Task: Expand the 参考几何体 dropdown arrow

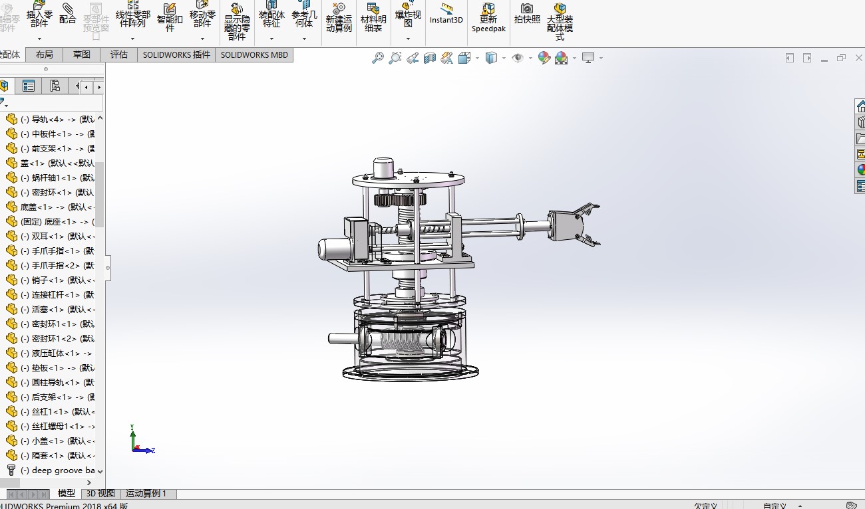Action: [304, 39]
